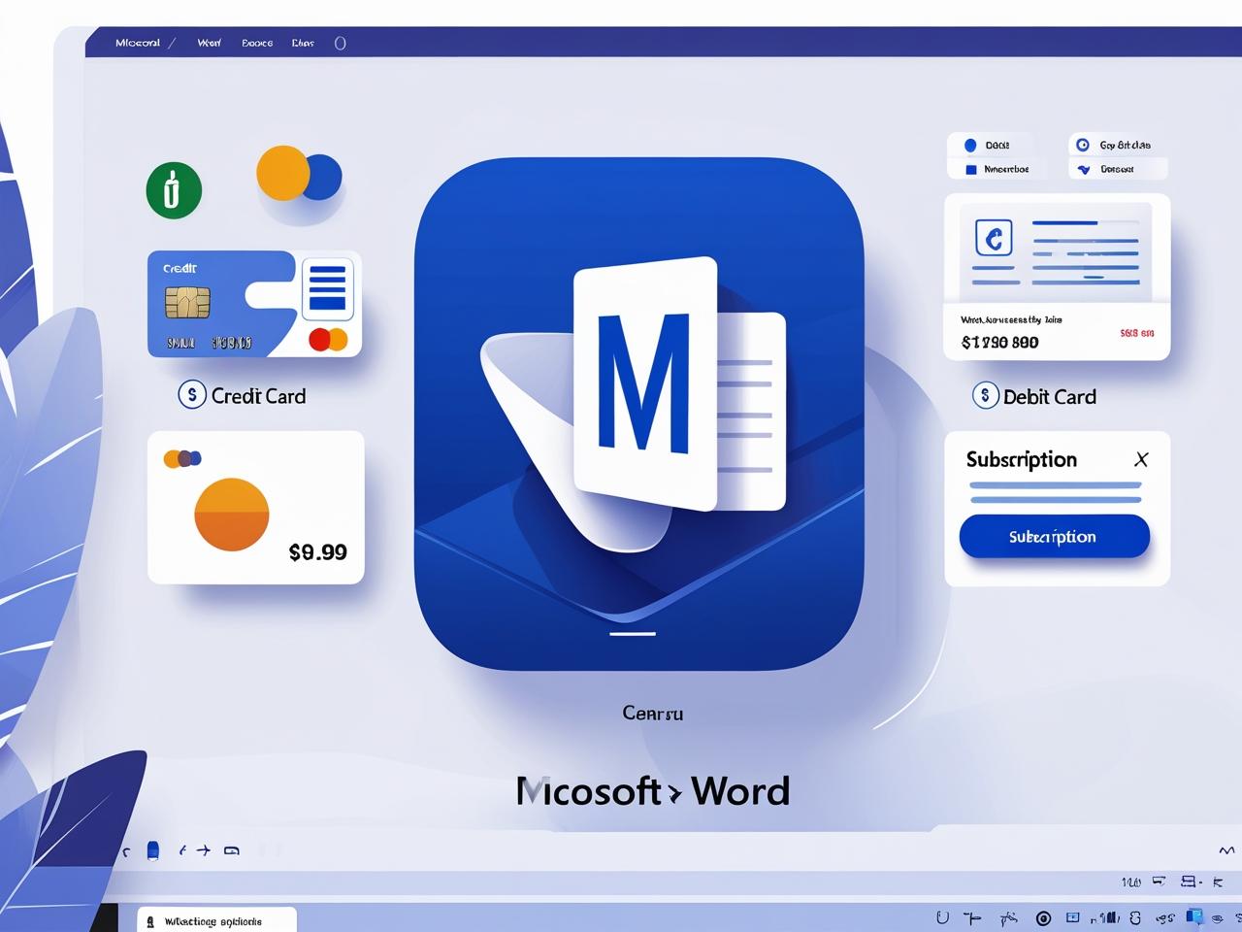The width and height of the screenshot is (1242, 932).
Task: Click the green round icon above the credit card
Action: [174, 190]
